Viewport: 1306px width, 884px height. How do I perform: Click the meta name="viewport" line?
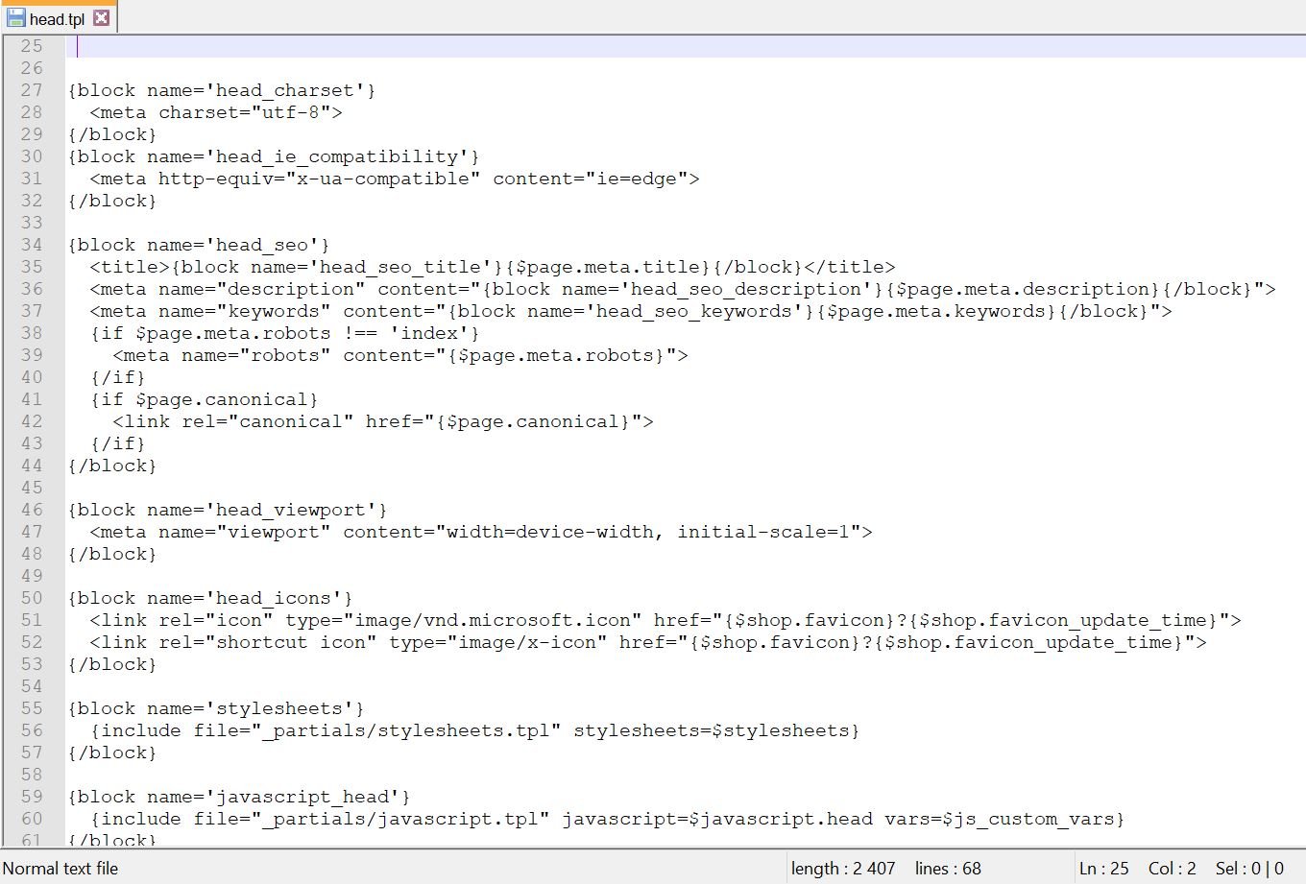click(x=481, y=532)
